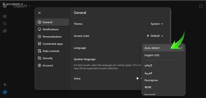Open the user profile avatar
Image resolution: width=206 pixels, height=98 pixels.
click(5, 92)
